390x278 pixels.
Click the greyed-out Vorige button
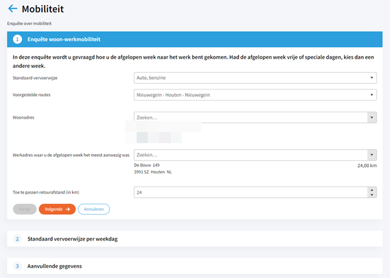click(x=24, y=209)
